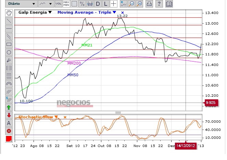Toggle the L scale button
The width and height of the screenshot is (227, 160).
point(106,4)
